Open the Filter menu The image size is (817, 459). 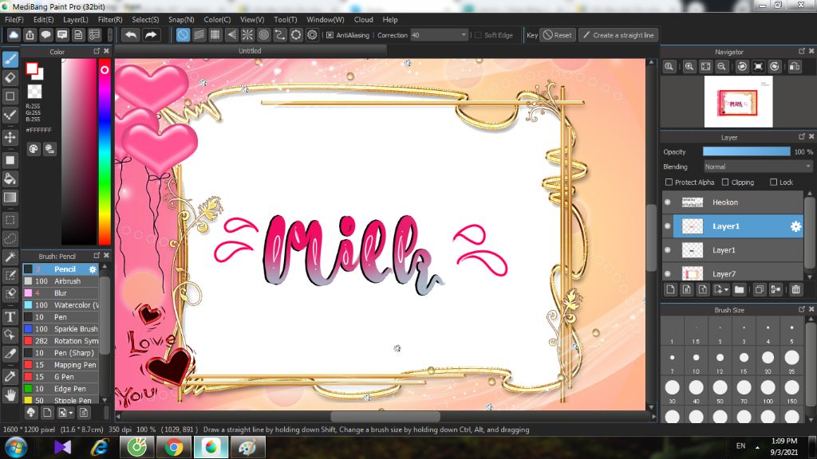tap(110, 19)
